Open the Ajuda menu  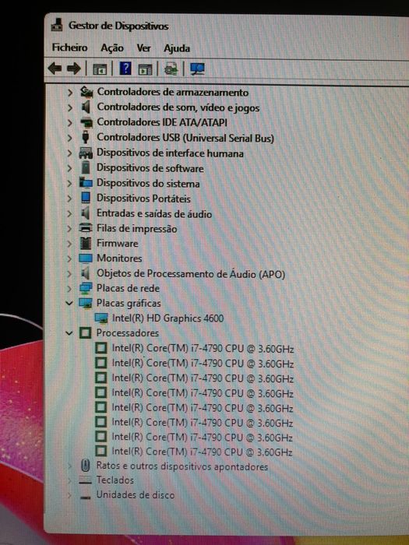pos(177,48)
